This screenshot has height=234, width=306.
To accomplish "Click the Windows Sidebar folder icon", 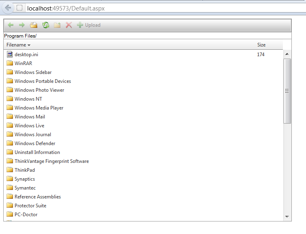I will [10, 72].
